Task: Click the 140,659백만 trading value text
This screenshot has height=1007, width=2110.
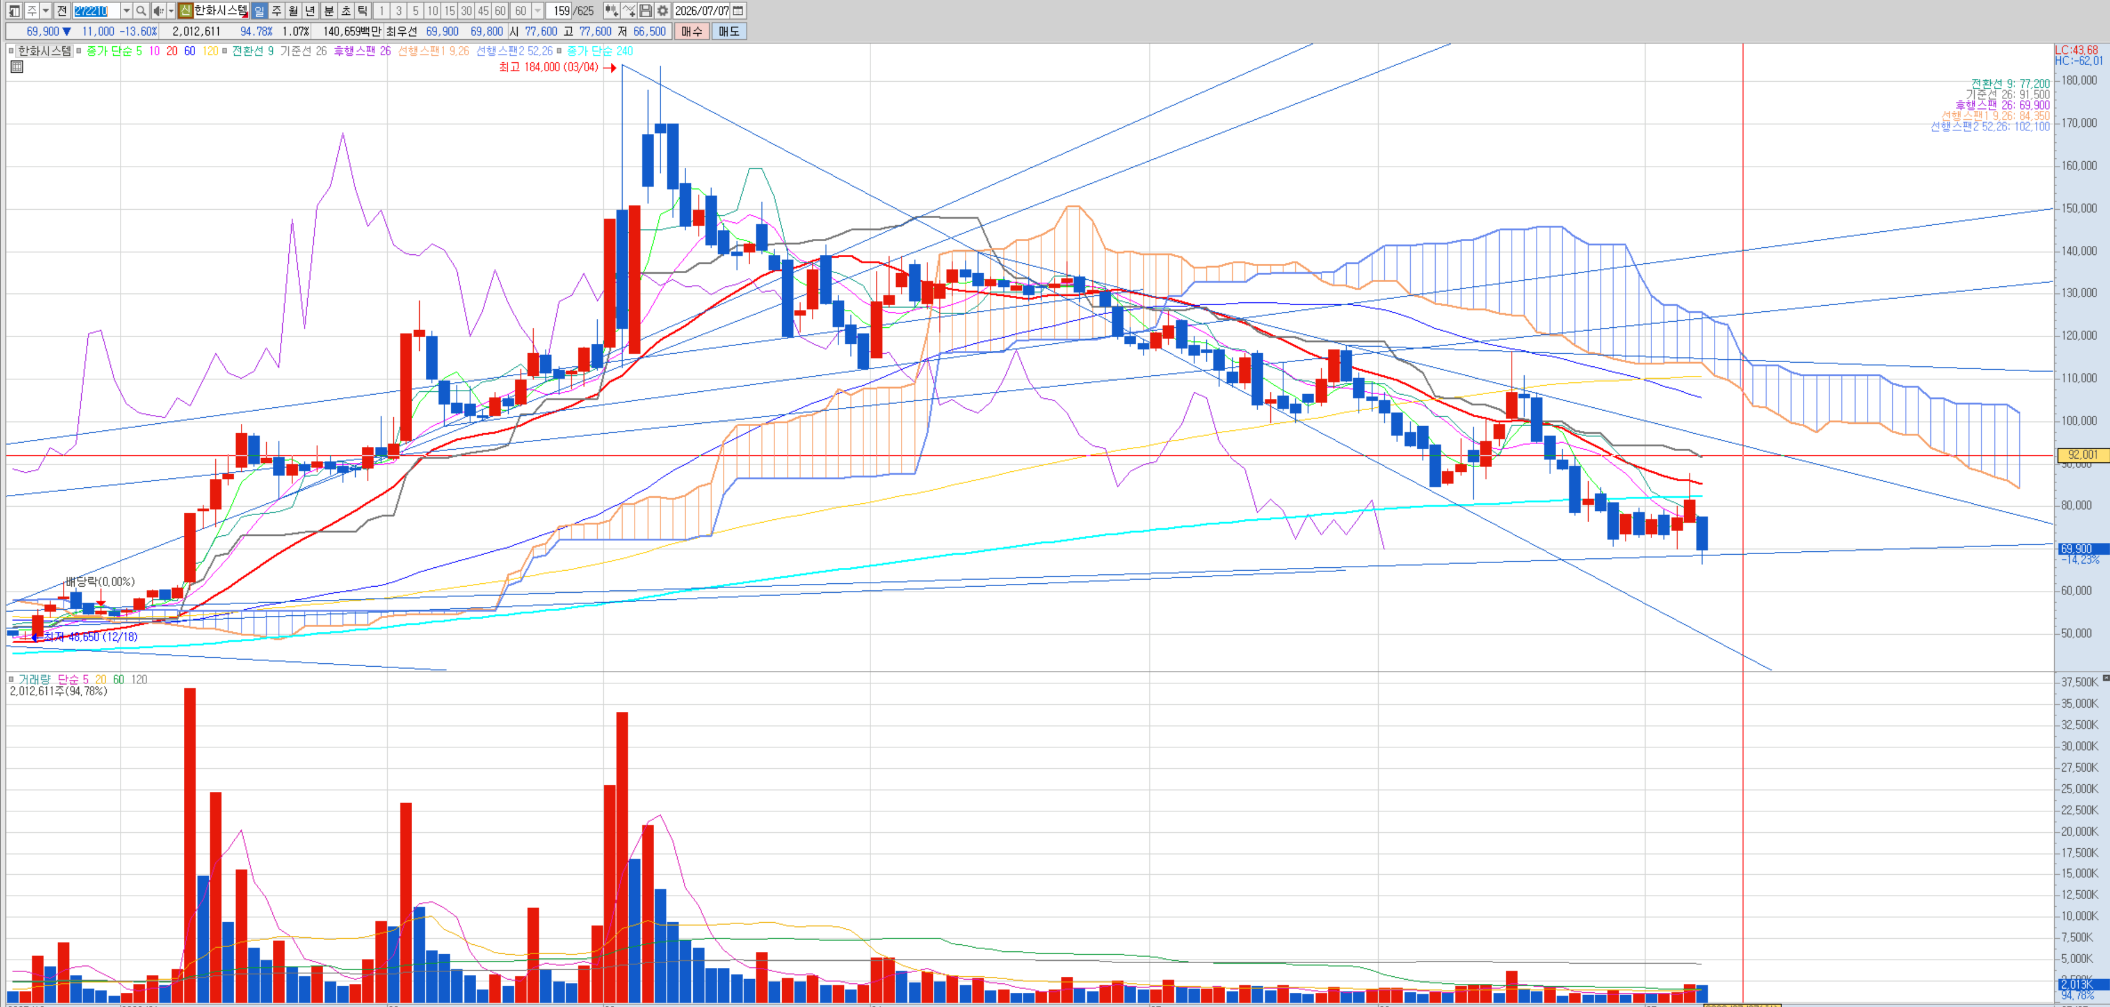Action: pos(352,31)
